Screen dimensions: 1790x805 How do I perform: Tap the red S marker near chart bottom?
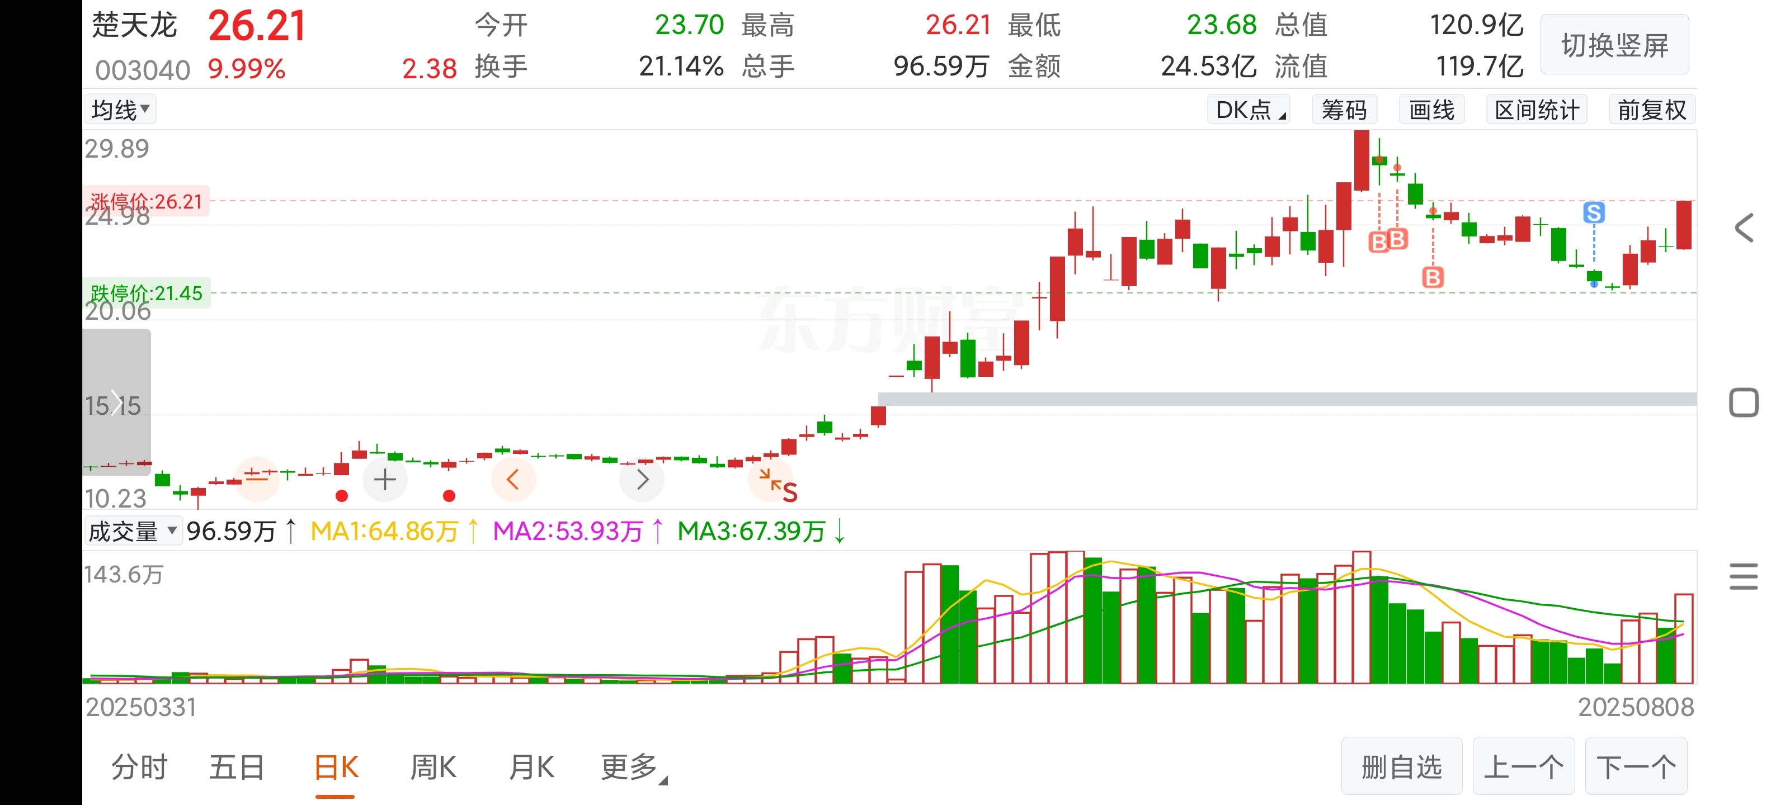790,493
